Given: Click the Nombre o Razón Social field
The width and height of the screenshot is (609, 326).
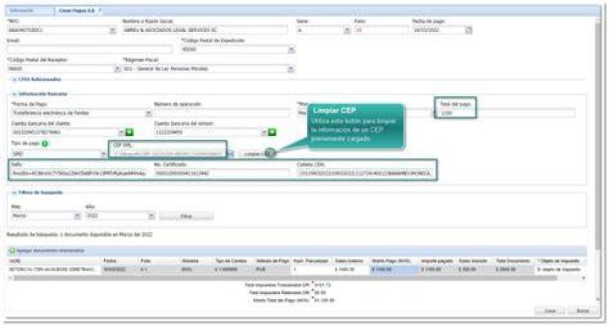Looking at the screenshot, I should tap(205, 30).
